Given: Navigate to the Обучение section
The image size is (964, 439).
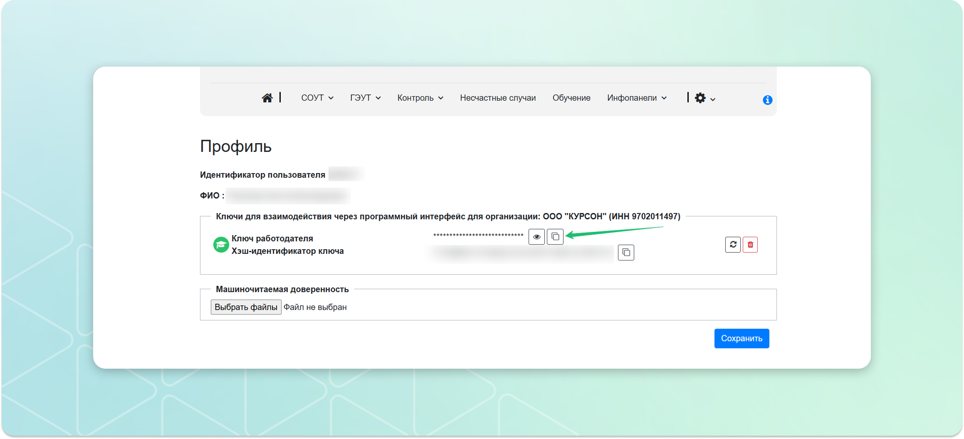Looking at the screenshot, I should click(x=571, y=98).
